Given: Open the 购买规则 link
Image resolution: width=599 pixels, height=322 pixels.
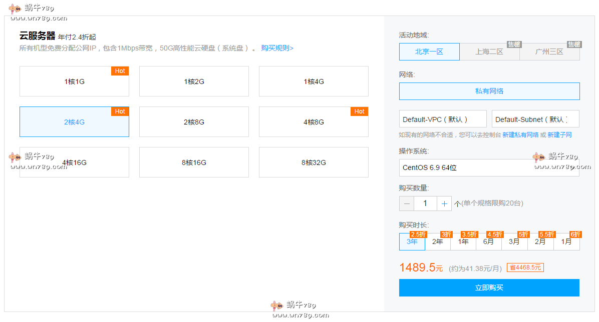Looking at the screenshot, I should click(x=277, y=48).
